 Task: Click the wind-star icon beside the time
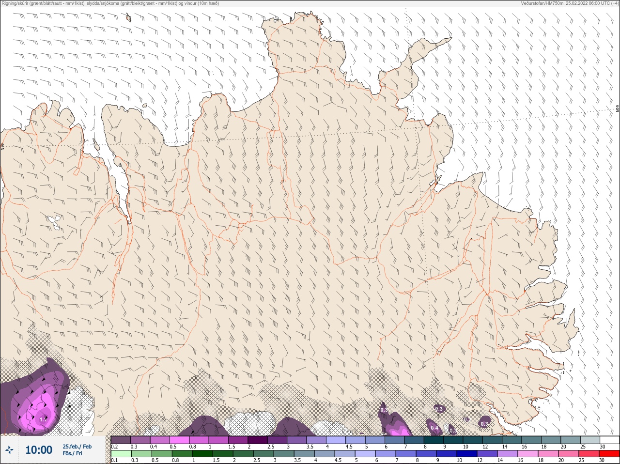[9, 450]
